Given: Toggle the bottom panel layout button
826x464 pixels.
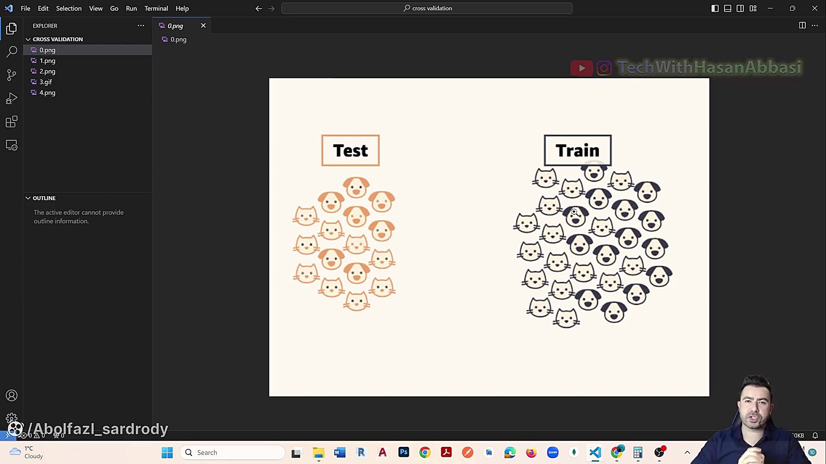Looking at the screenshot, I should (727, 8).
